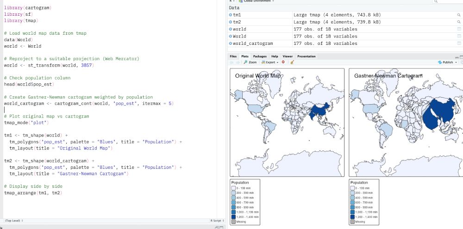The image size is (463, 229).
Task: Select the Plots tab
Action: point(245,56)
